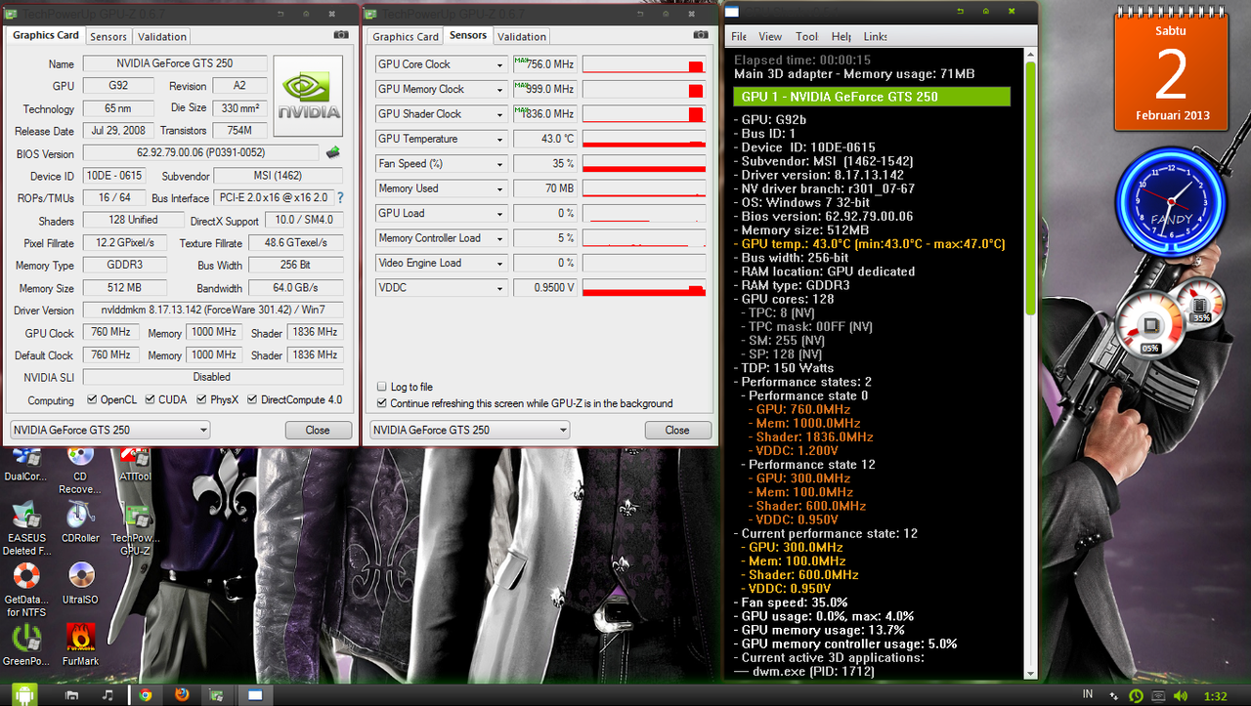Open the Fan Speed (%) sensor dropdown
Viewport: 1251px width, 706px height.
click(x=500, y=164)
